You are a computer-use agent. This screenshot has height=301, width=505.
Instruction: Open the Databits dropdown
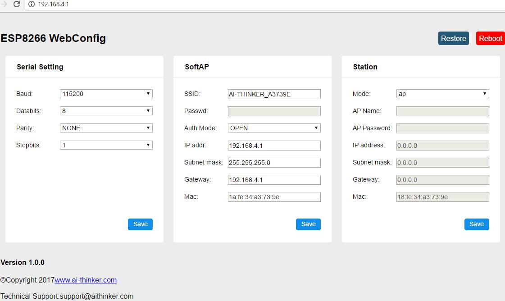coord(106,111)
